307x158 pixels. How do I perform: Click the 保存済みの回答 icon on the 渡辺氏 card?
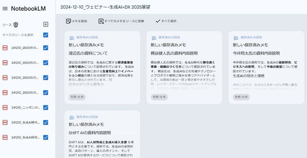click(x=72, y=38)
